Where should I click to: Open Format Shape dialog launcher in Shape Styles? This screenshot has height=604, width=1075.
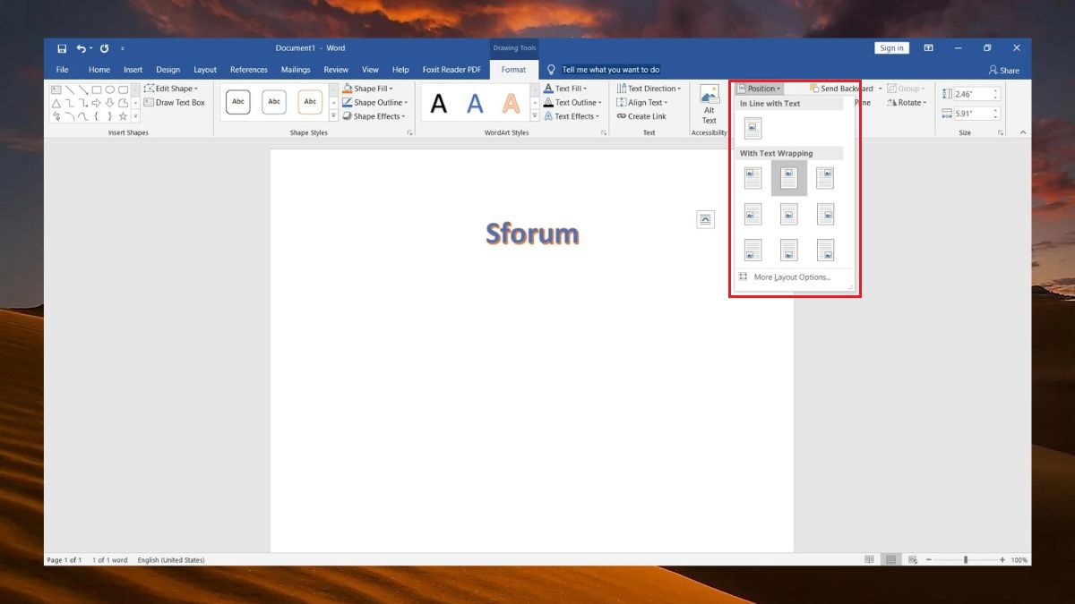tap(410, 132)
